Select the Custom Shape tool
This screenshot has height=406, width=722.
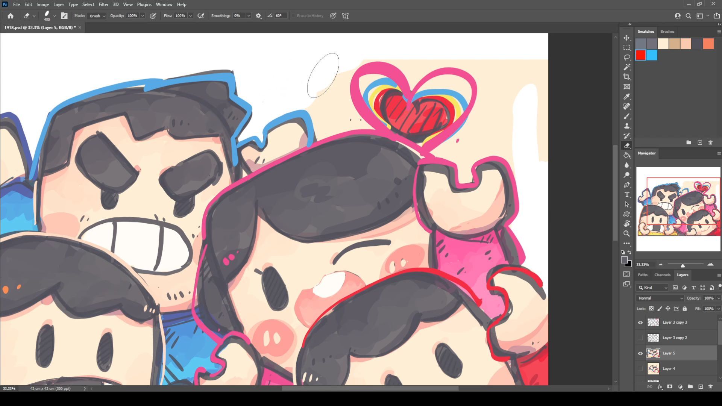[627, 214]
